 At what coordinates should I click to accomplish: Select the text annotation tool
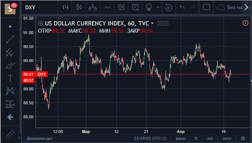pos(10,78)
